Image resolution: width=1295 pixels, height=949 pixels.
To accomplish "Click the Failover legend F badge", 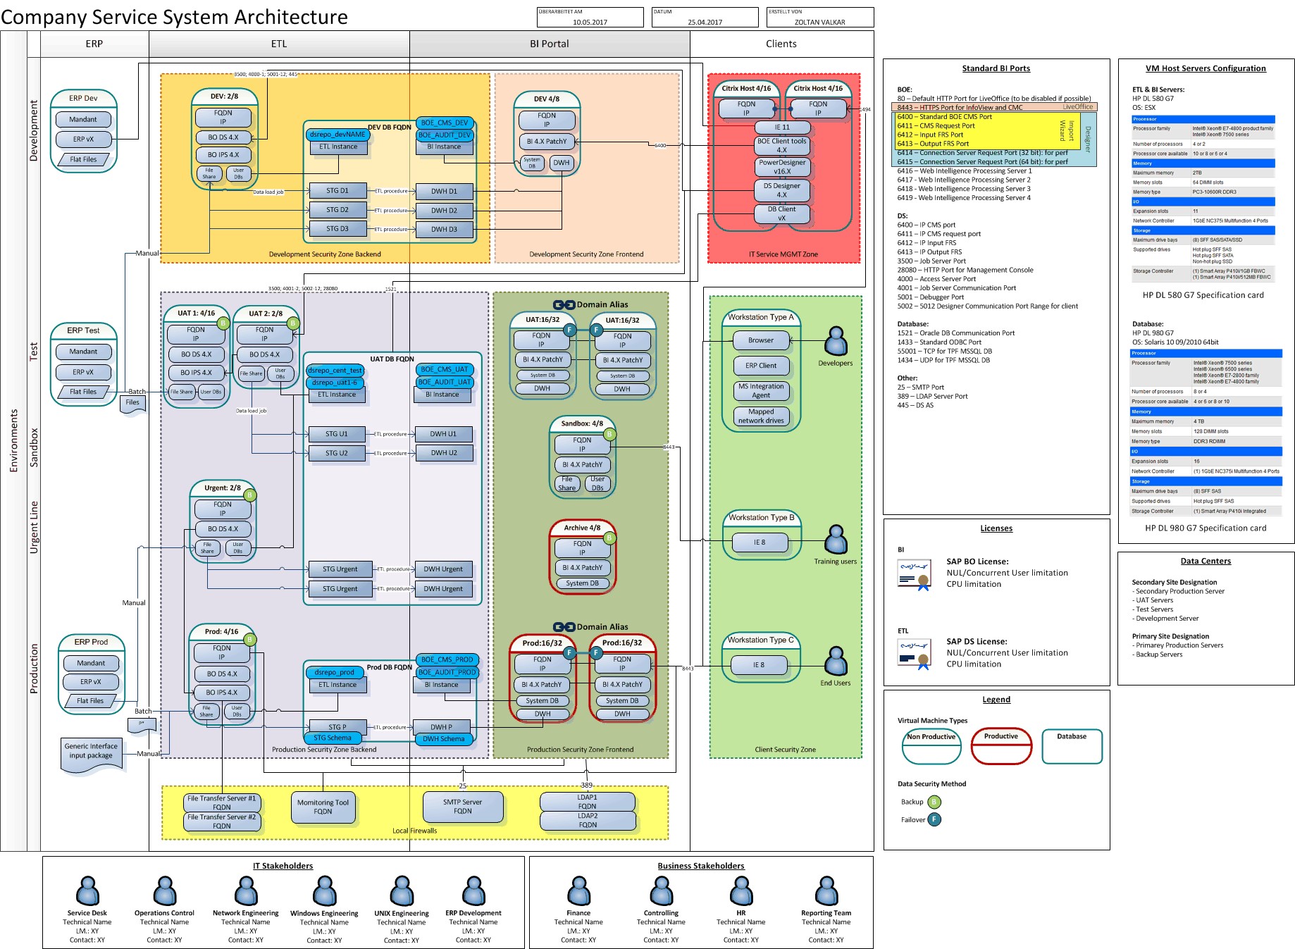I will (x=934, y=819).
